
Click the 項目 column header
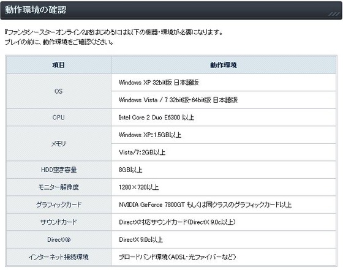pos(59,65)
